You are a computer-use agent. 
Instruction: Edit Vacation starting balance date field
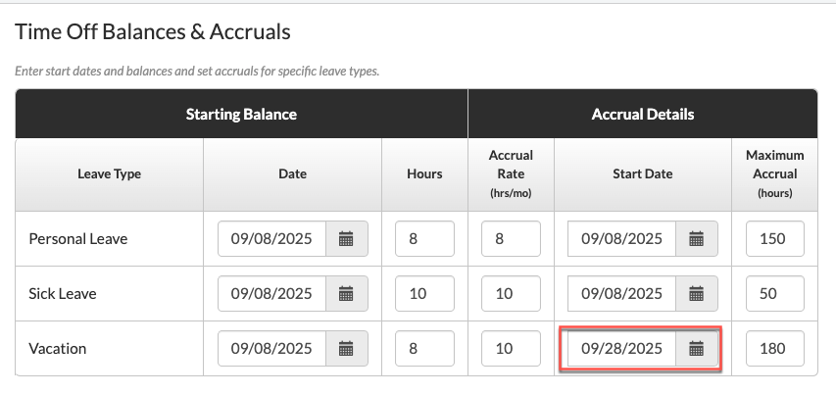pyautogui.click(x=271, y=349)
